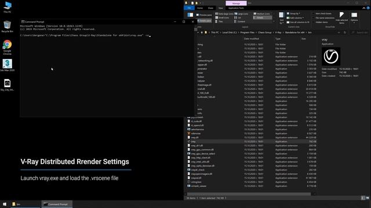Switch layout to Tiles view
Screen dimensions: 371x208
(x=219, y=21)
